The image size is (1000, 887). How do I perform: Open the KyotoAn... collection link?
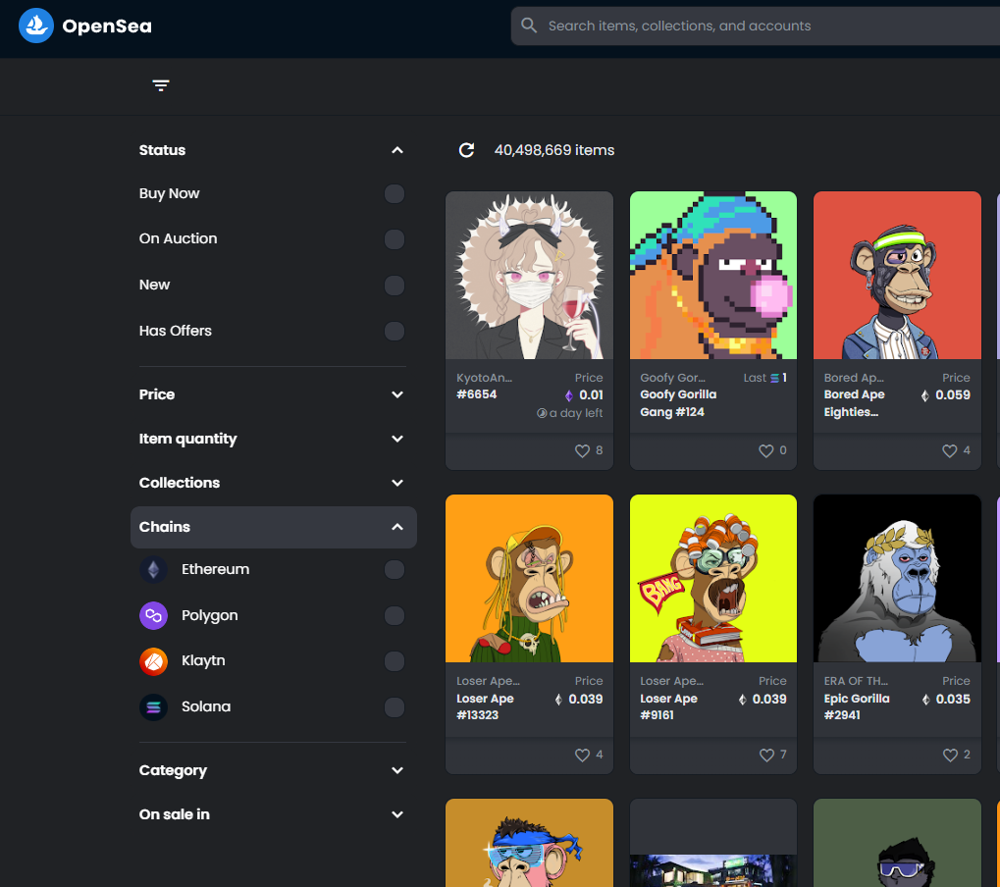tap(484, 378)
